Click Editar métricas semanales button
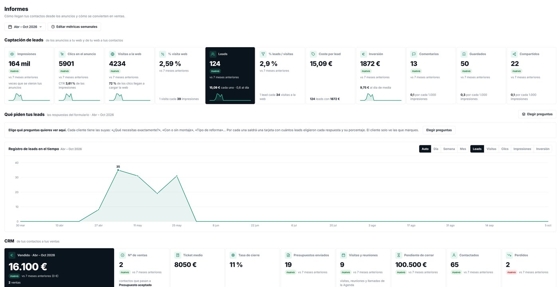Screen dimensions: 559x287 74,27
